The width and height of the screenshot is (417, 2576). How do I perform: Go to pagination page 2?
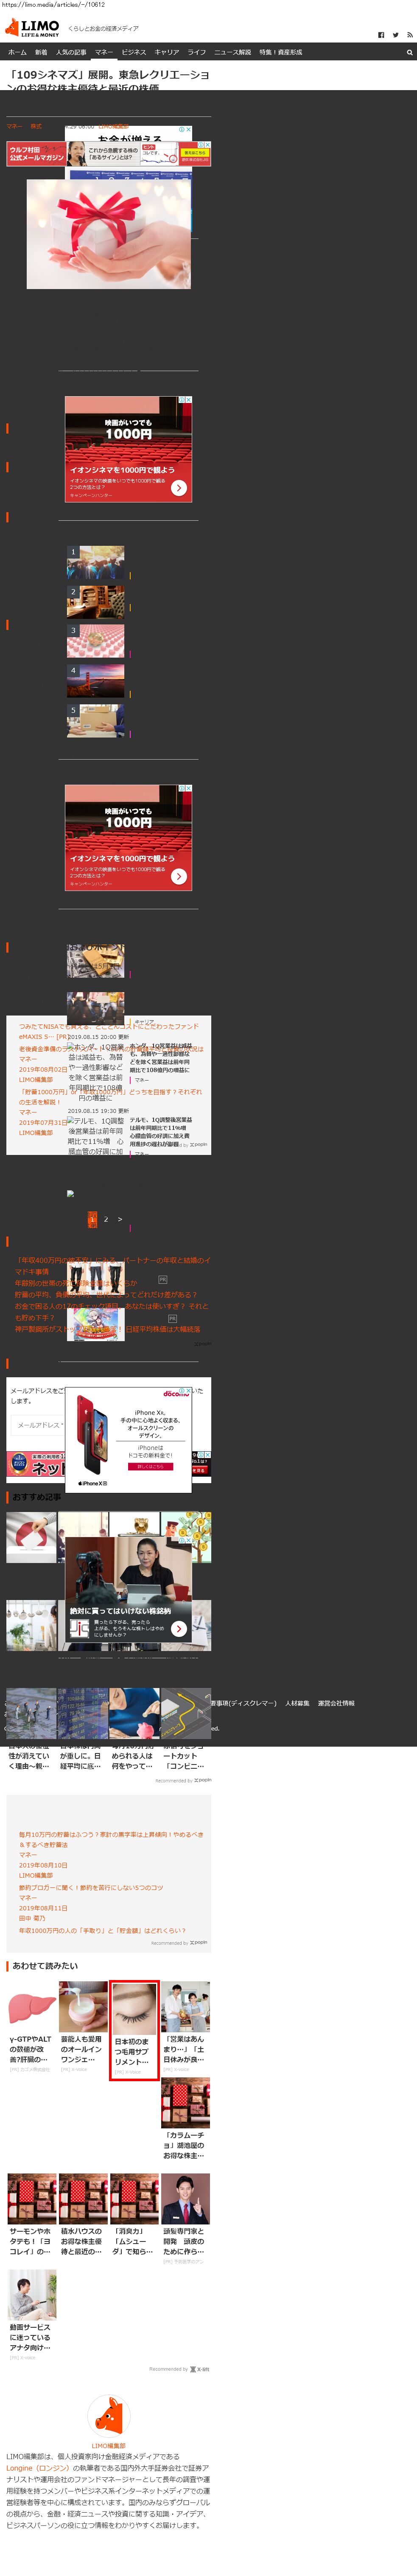[106, 1219]
